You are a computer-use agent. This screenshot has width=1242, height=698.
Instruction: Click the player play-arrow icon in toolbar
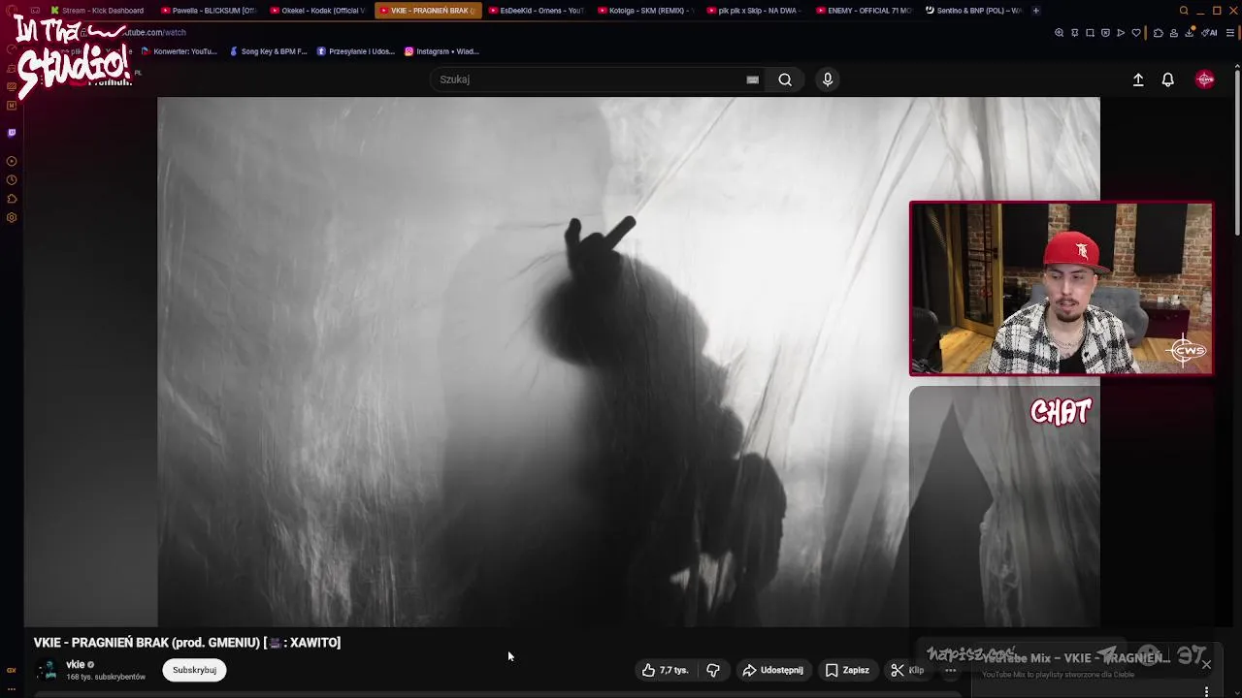pyautogui.click(x=1121, y=33)
